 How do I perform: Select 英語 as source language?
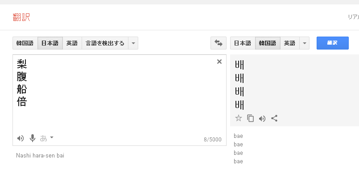click(x=72, y=43)
